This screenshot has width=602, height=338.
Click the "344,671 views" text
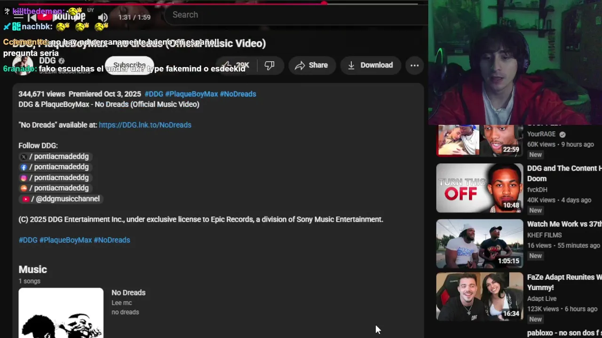coord(41,94)
